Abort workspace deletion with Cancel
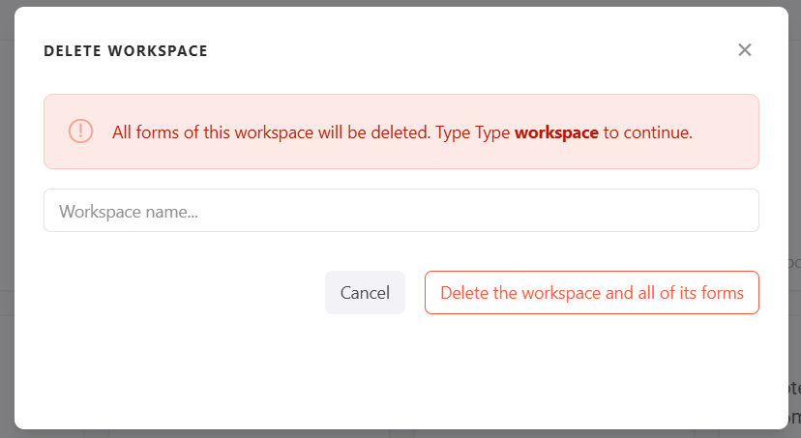The image size is (801, 438). [365, 293]
